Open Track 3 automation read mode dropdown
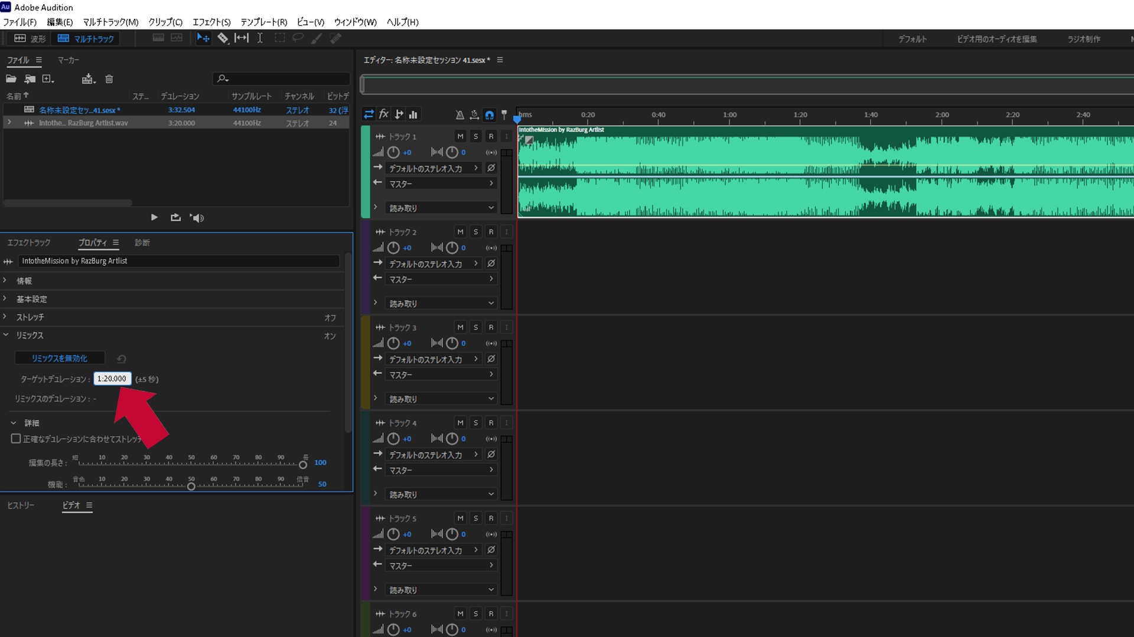This screenshot has width=1134, height=637. 441,399
